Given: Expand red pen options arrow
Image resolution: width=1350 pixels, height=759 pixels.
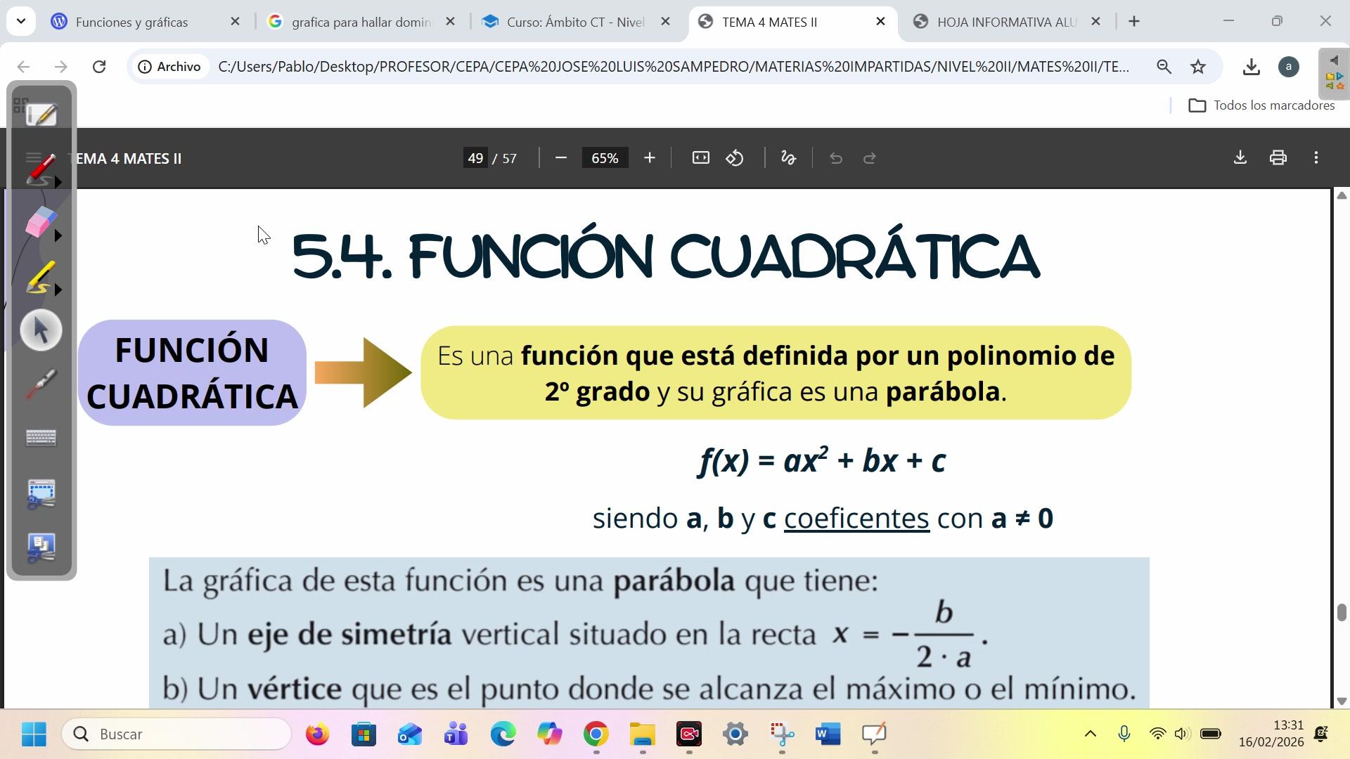Looking at the screenshot, I should coord(58,182).
